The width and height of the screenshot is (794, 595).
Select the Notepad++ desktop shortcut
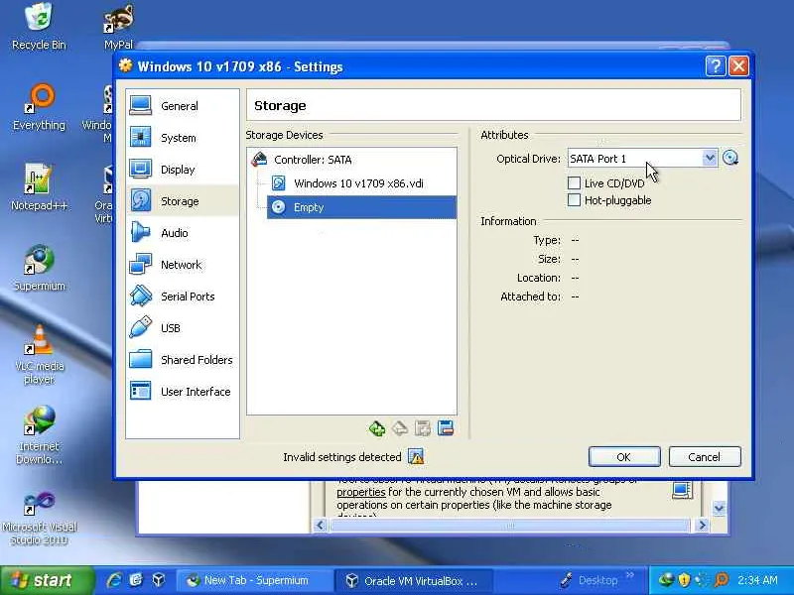point(39,187)
